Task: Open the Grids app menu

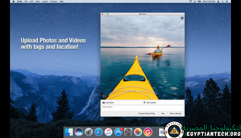Action: [x=19, y=1]
